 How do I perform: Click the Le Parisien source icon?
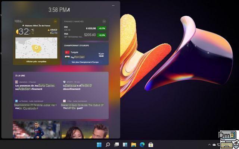(16, 101)
